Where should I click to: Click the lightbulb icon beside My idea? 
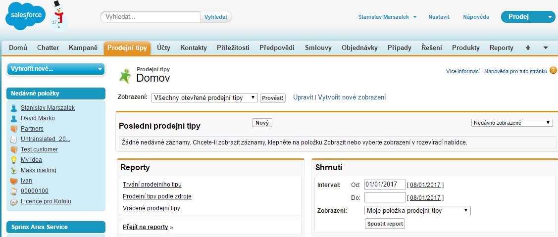[14, 160]
